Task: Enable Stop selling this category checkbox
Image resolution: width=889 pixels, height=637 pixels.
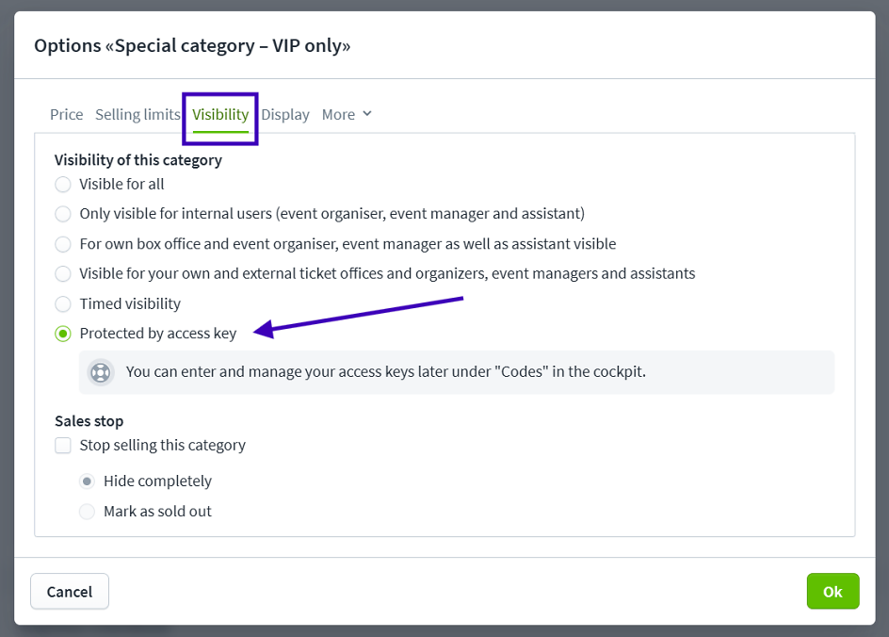Action: point(63,446)
